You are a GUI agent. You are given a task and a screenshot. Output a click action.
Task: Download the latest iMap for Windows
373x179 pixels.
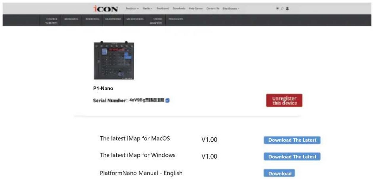coord(292,157)
